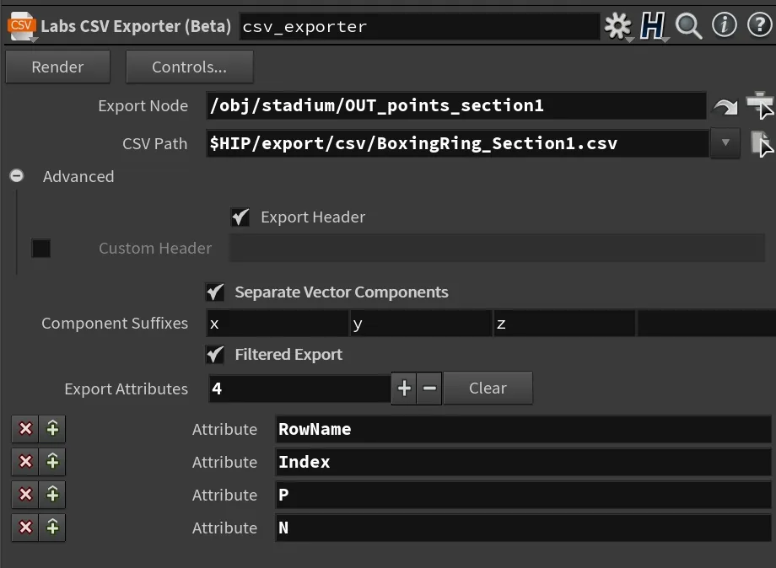
Task: Click the magnifying glass search icon
Action: coord(689,26)
